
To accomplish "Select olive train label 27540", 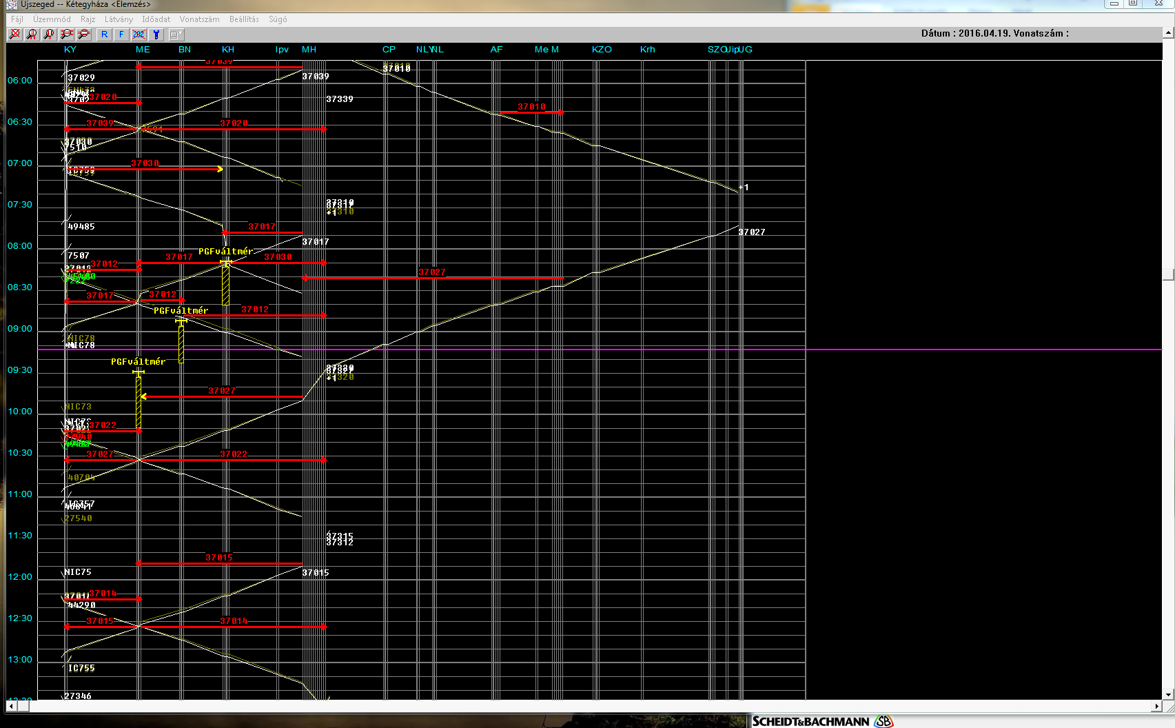I will tap(78, 518).
